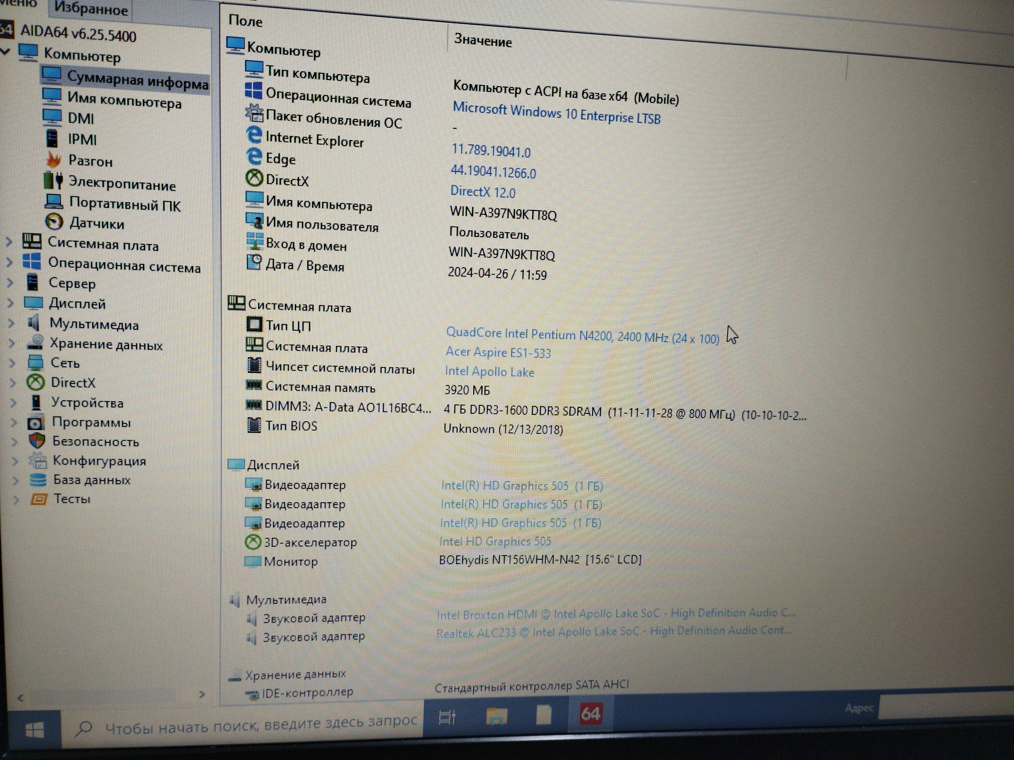This screenshot has width=1014, height=760.
Task: Open the QuadCore Intel Pentium N4200 link
Action: pyautogui.click(x=583, y=335)
